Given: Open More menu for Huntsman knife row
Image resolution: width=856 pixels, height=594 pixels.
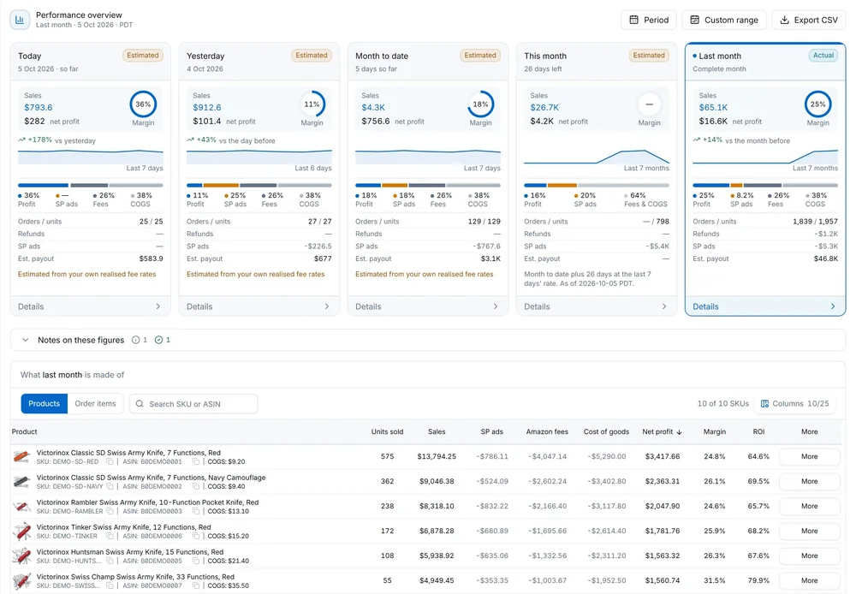Looking at the screenshot, I should pyautogui.click(x=809, y=555).
